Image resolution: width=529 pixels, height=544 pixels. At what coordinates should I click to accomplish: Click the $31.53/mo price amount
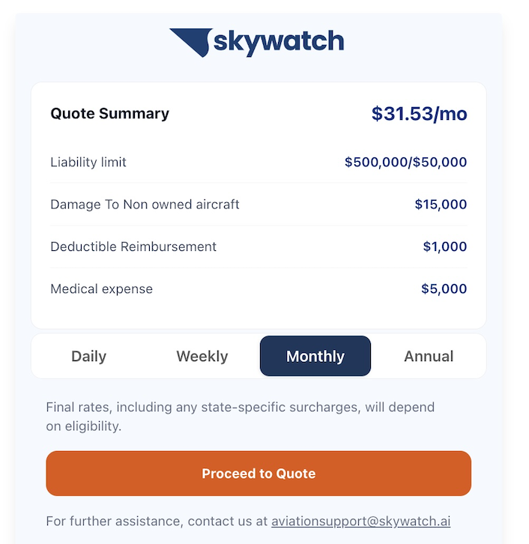(419, 114)
